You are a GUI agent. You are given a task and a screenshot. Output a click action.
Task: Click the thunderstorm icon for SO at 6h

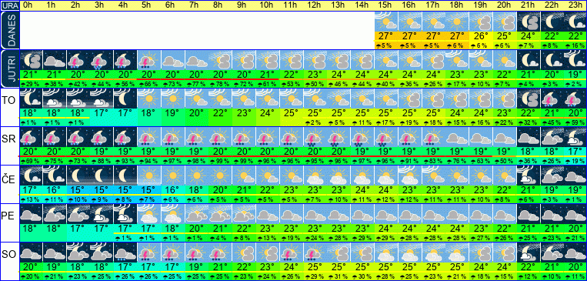172,253
